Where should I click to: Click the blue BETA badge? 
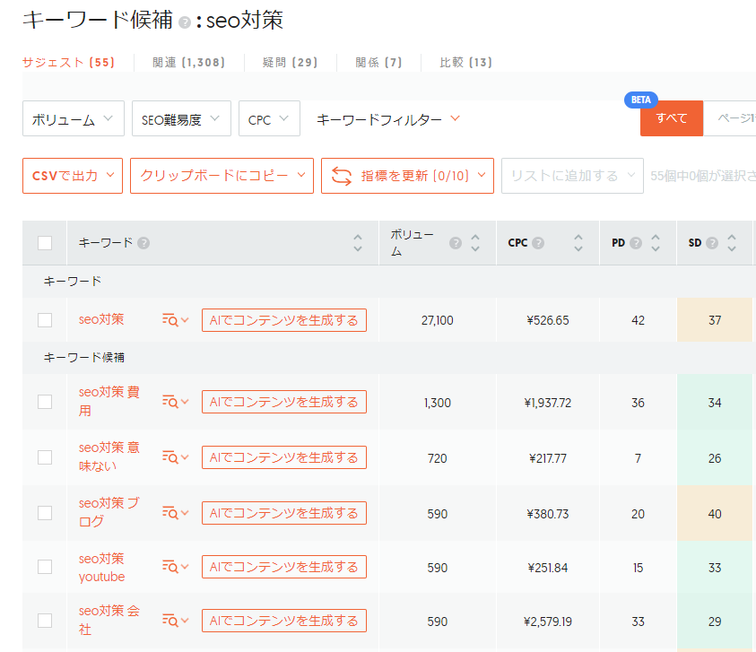[x=641, y=100]
